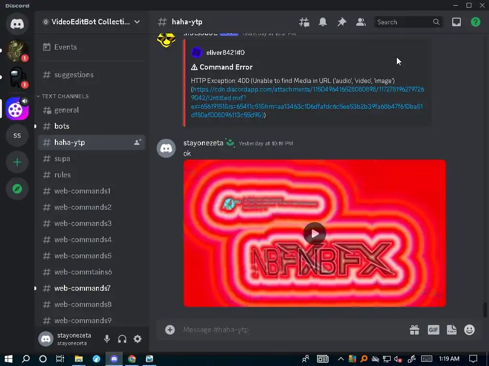489x366 pixels.
Task: Click muted volume icon in system tray
Action: (x=398, y=359)
